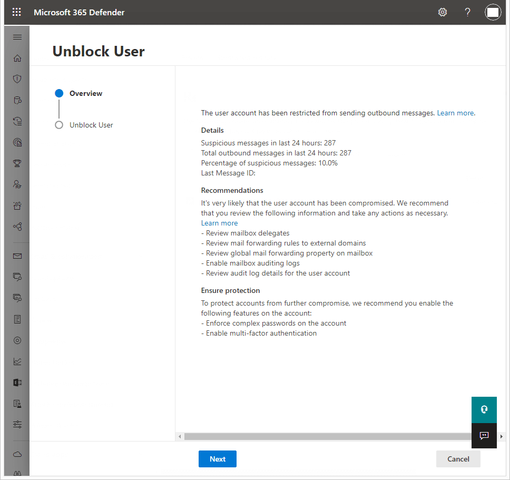The width and height of the screenshot is (510, 480).
Task: Go to Home in sidebar
Action: 17,58
